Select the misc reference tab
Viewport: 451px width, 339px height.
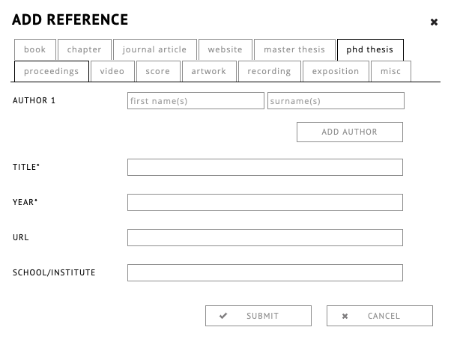(x=390, y=71)
